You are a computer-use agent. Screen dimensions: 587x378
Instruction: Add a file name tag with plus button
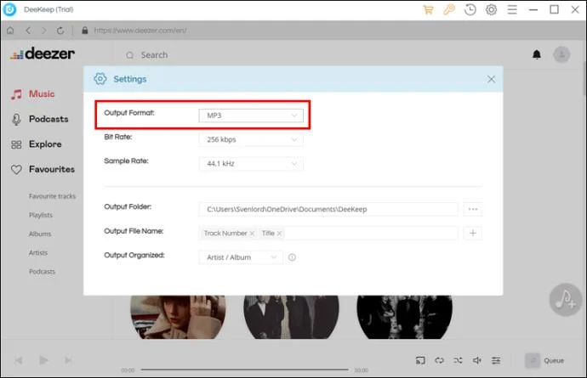coord(473,233)
